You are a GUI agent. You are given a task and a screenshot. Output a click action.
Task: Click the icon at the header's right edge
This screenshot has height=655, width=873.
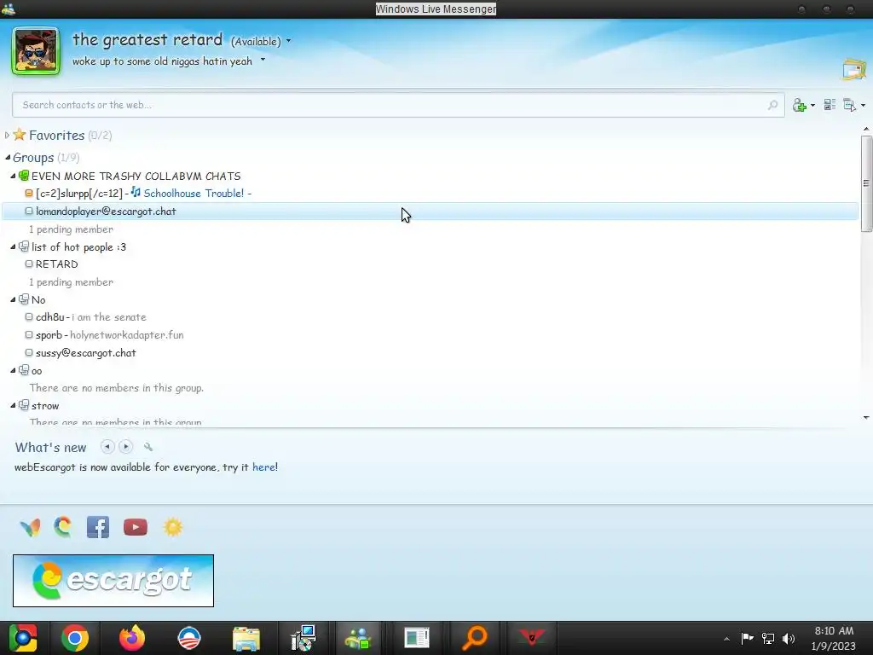click(x=854, y=69)
